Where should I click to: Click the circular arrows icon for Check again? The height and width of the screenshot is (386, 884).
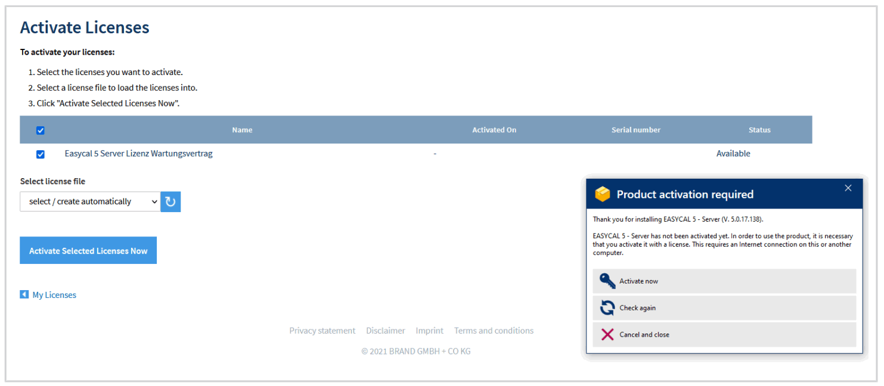click(x=606, y=307)
